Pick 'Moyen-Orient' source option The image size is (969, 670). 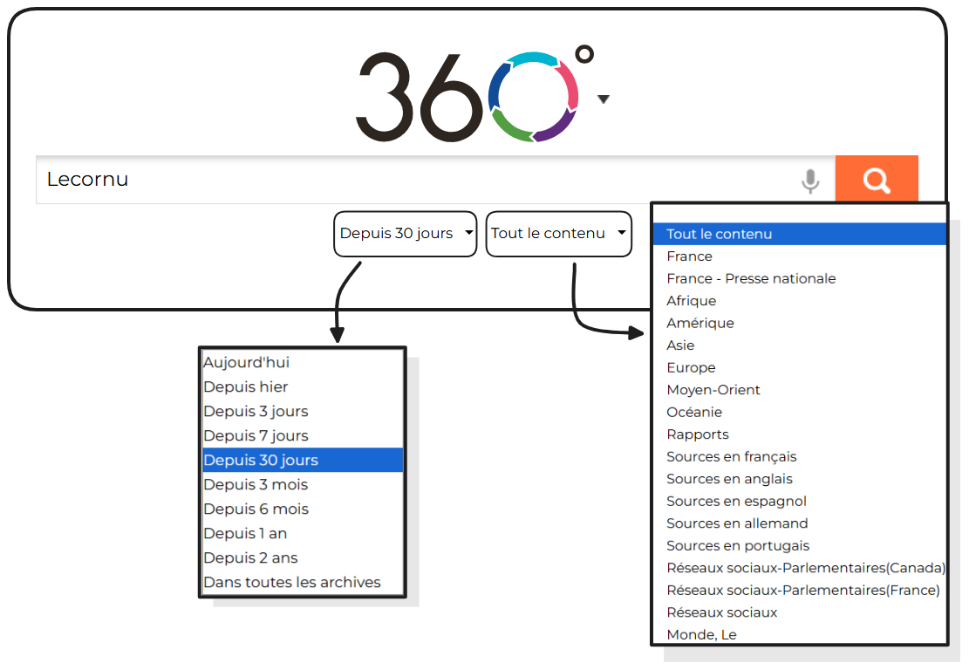tap(800, 390)
